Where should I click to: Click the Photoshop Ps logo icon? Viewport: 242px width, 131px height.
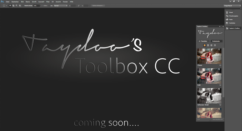click(x=2, y=2)
